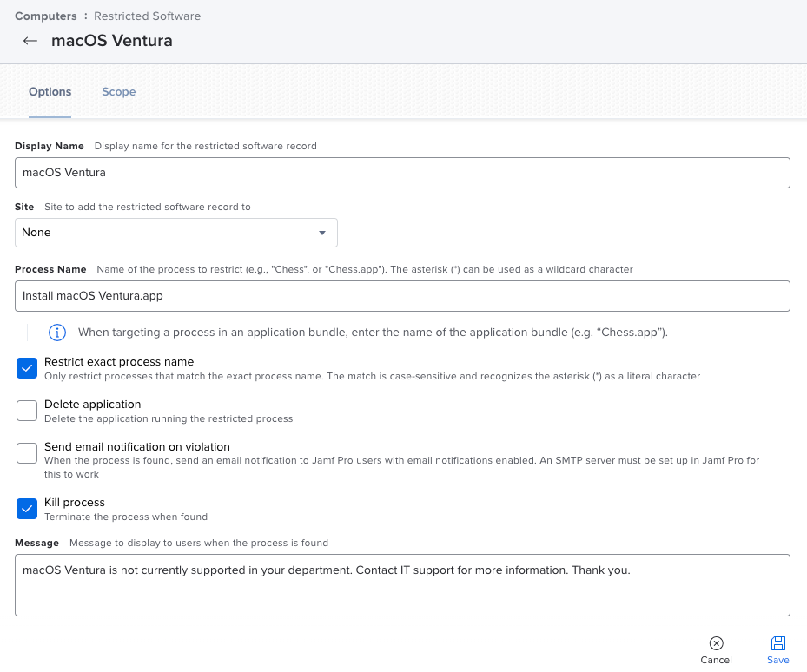The image size is (807, 672).
Task: Open the Site dropdown showing None
Action: 176,233
